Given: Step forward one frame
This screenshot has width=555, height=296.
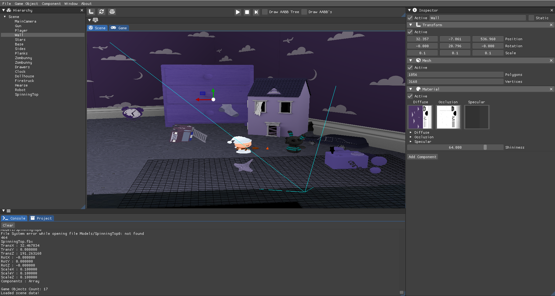Looking at the screenshot, I should click(x=256, y=12).
